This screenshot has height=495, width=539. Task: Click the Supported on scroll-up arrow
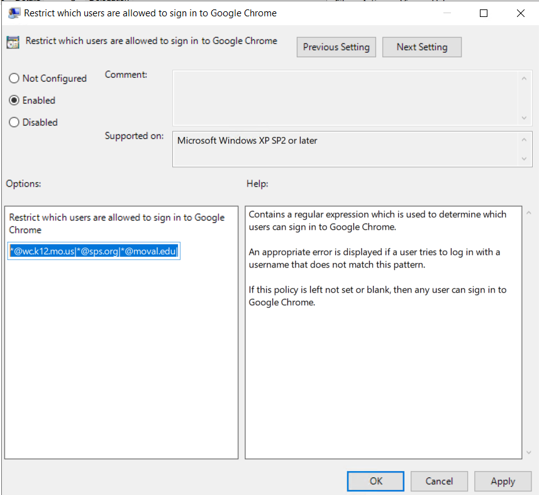[524, 139]
